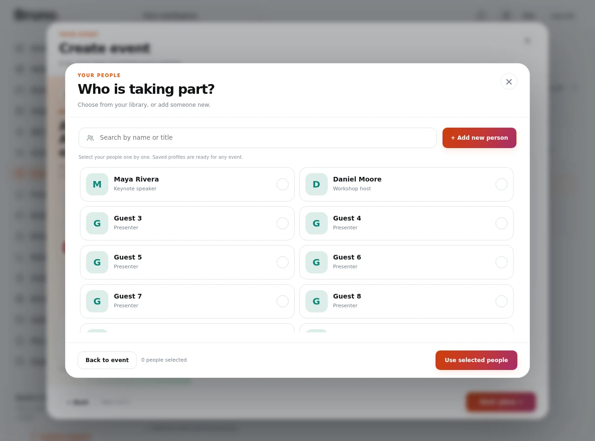The image size is (595, 441).
Task: Click the Maya Rivera name text
Action: [136, 179]
